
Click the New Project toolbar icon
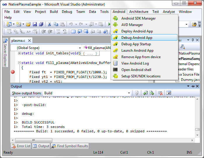[9, 24]
